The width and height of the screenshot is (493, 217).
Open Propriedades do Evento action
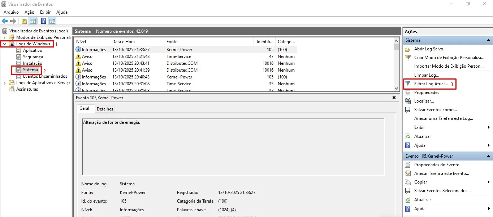[437, 165]
